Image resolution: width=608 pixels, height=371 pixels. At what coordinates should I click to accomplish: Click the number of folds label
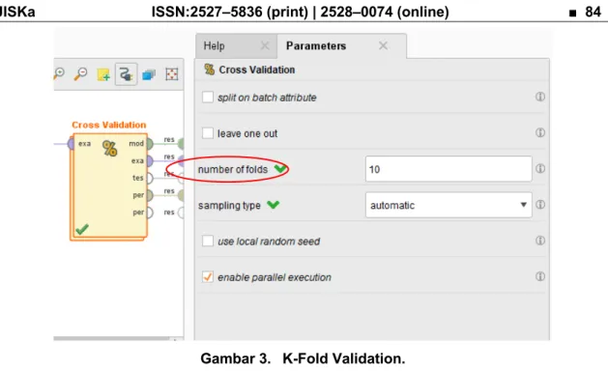(233, 169)
